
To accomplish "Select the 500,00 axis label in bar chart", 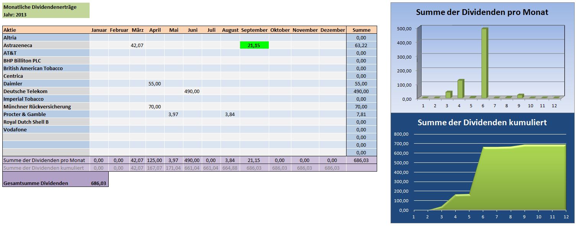I will 404,28.
